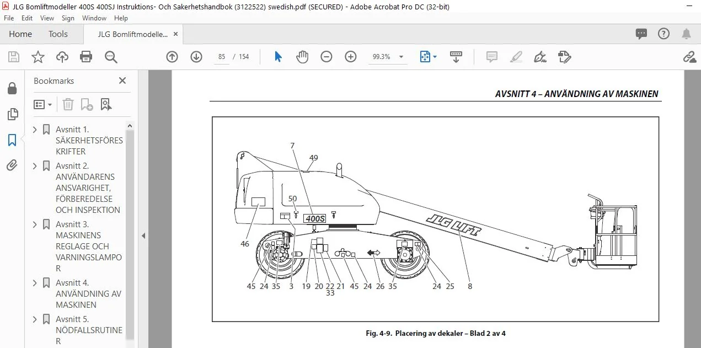The height and width of the screenshot is (348, 701).
Task: Open the Edit menu
Action: click(27, 18)
